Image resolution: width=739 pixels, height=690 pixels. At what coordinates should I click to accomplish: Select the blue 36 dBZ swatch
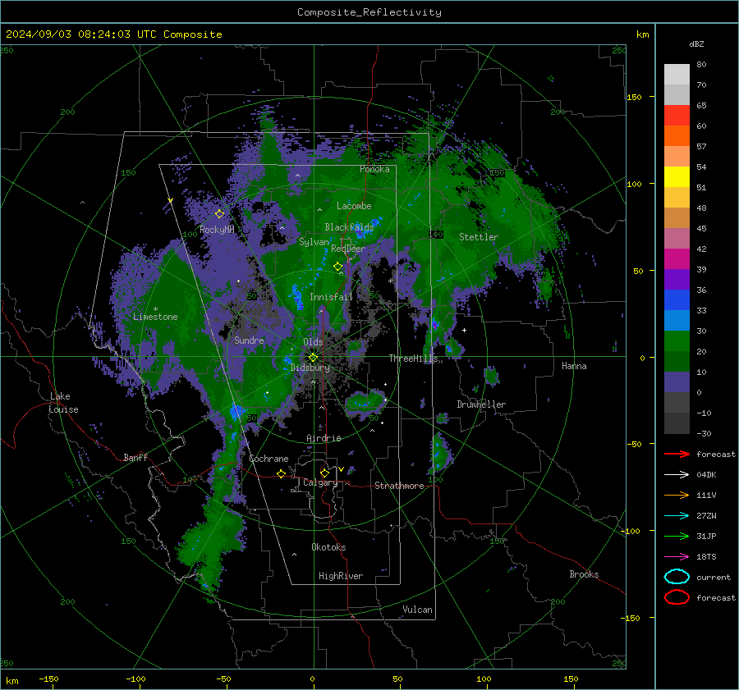[677, 299]
